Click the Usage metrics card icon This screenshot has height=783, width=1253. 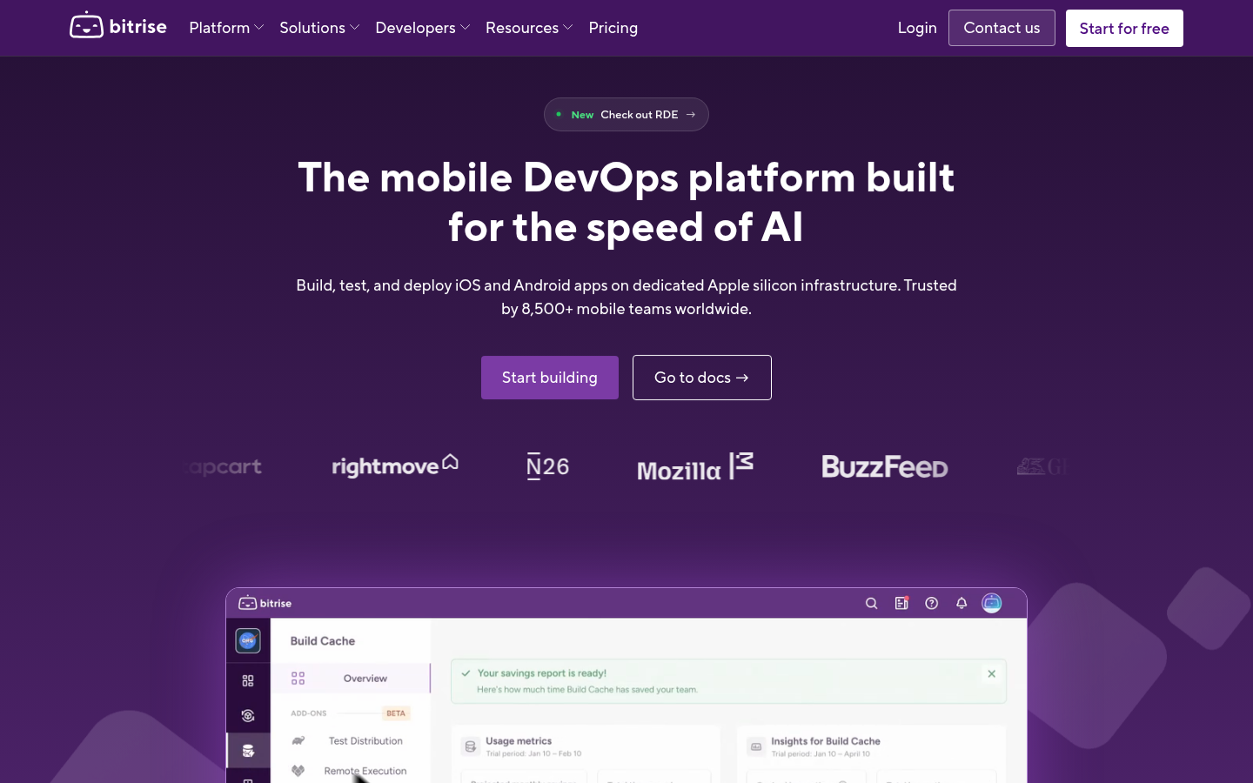pyautogui.click(x=471, y=746)
